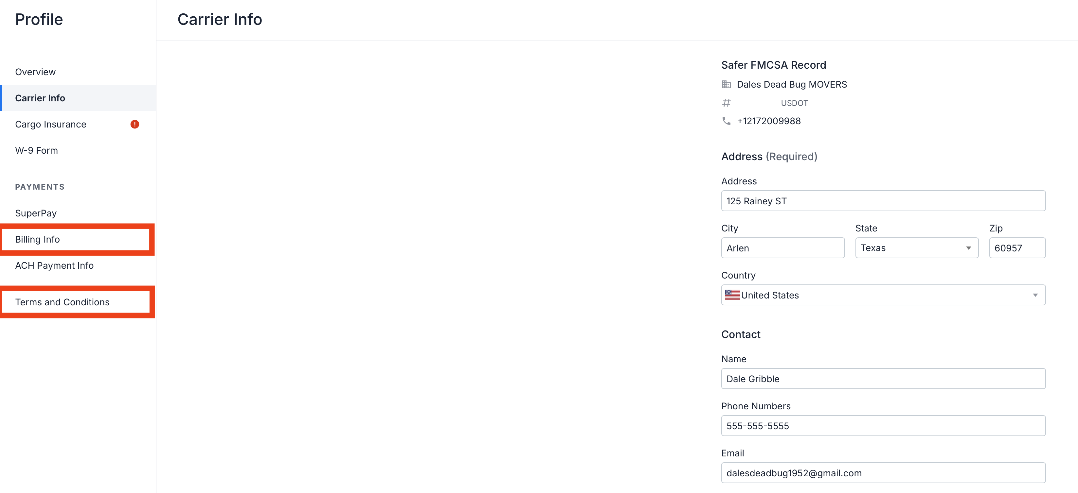This screenshot has width=1078, height=493.
Task: Click the City field containing Arlen
Action: pos(782,248)
